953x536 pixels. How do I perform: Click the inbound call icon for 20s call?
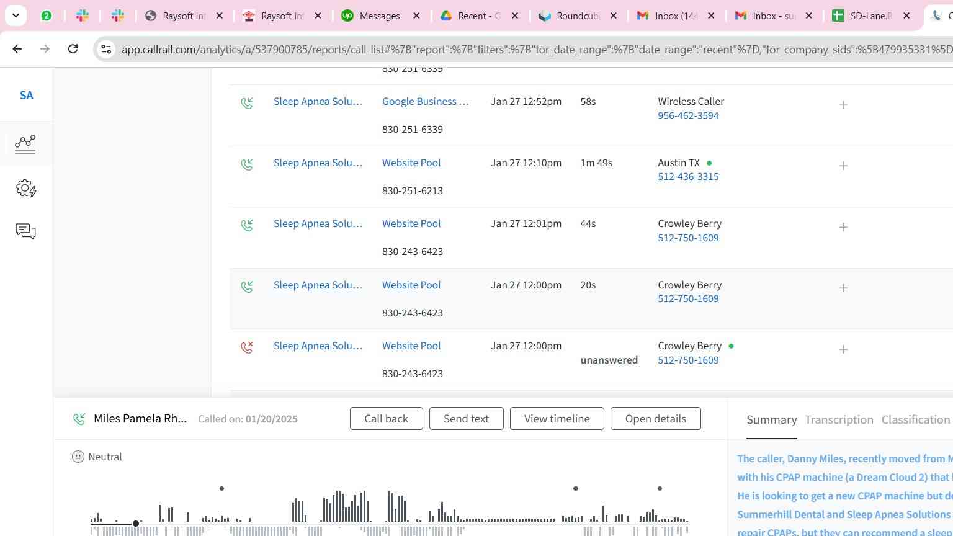[x=247, y=287]
